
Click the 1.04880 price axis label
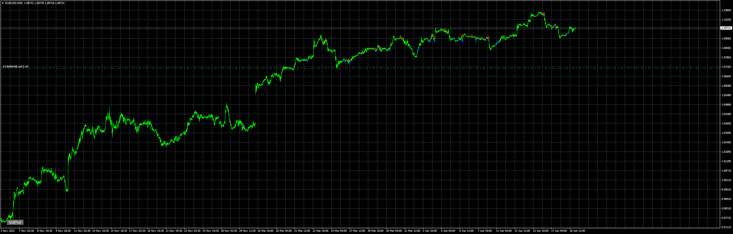pyautogui.click(x=726, y=105)
